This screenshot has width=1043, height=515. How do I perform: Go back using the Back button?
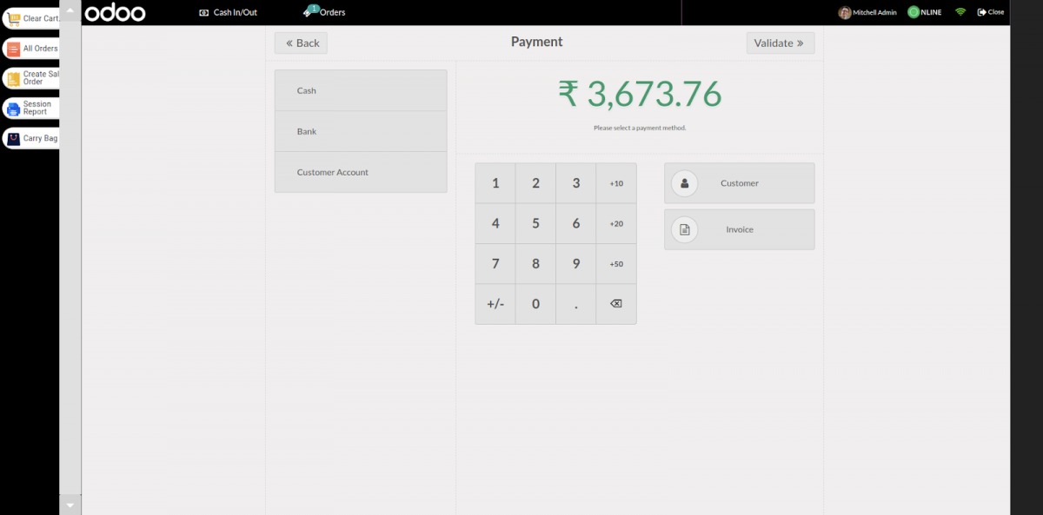pyautogui.click(x=301, y=43)
